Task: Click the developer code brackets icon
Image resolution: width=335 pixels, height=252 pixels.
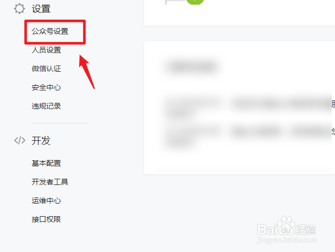Action: click(x=20, y=141)
